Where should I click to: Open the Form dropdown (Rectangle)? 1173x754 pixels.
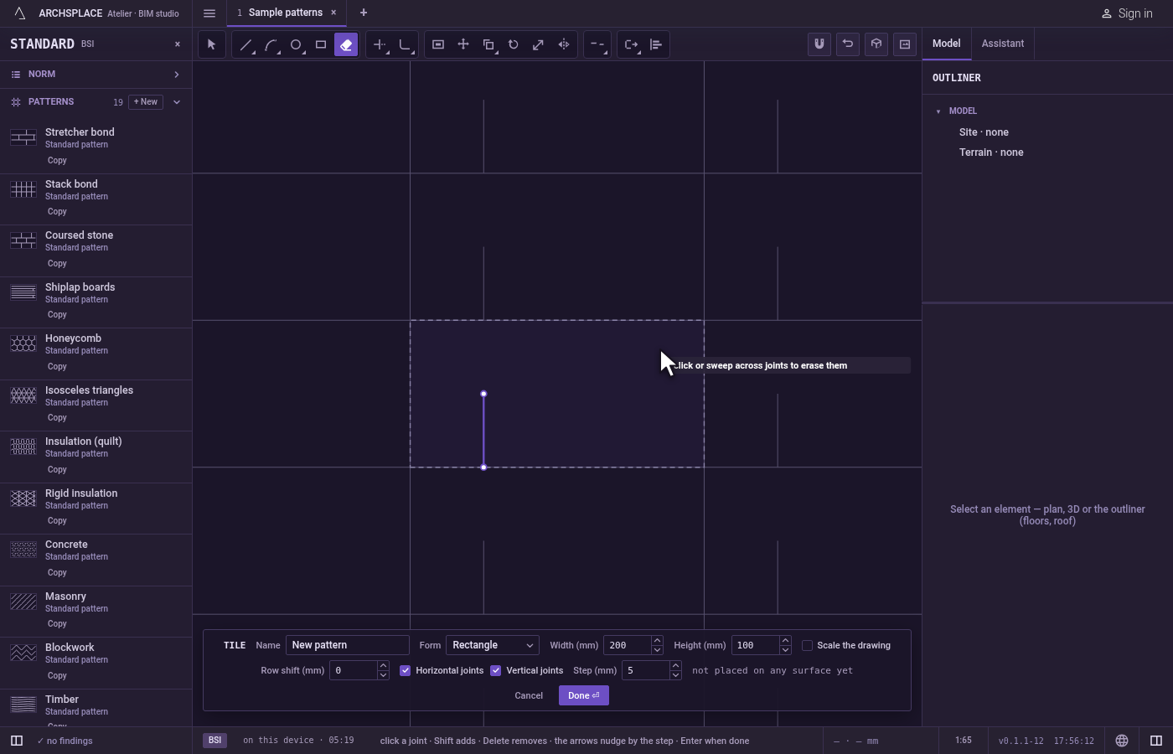click(493, 645)
